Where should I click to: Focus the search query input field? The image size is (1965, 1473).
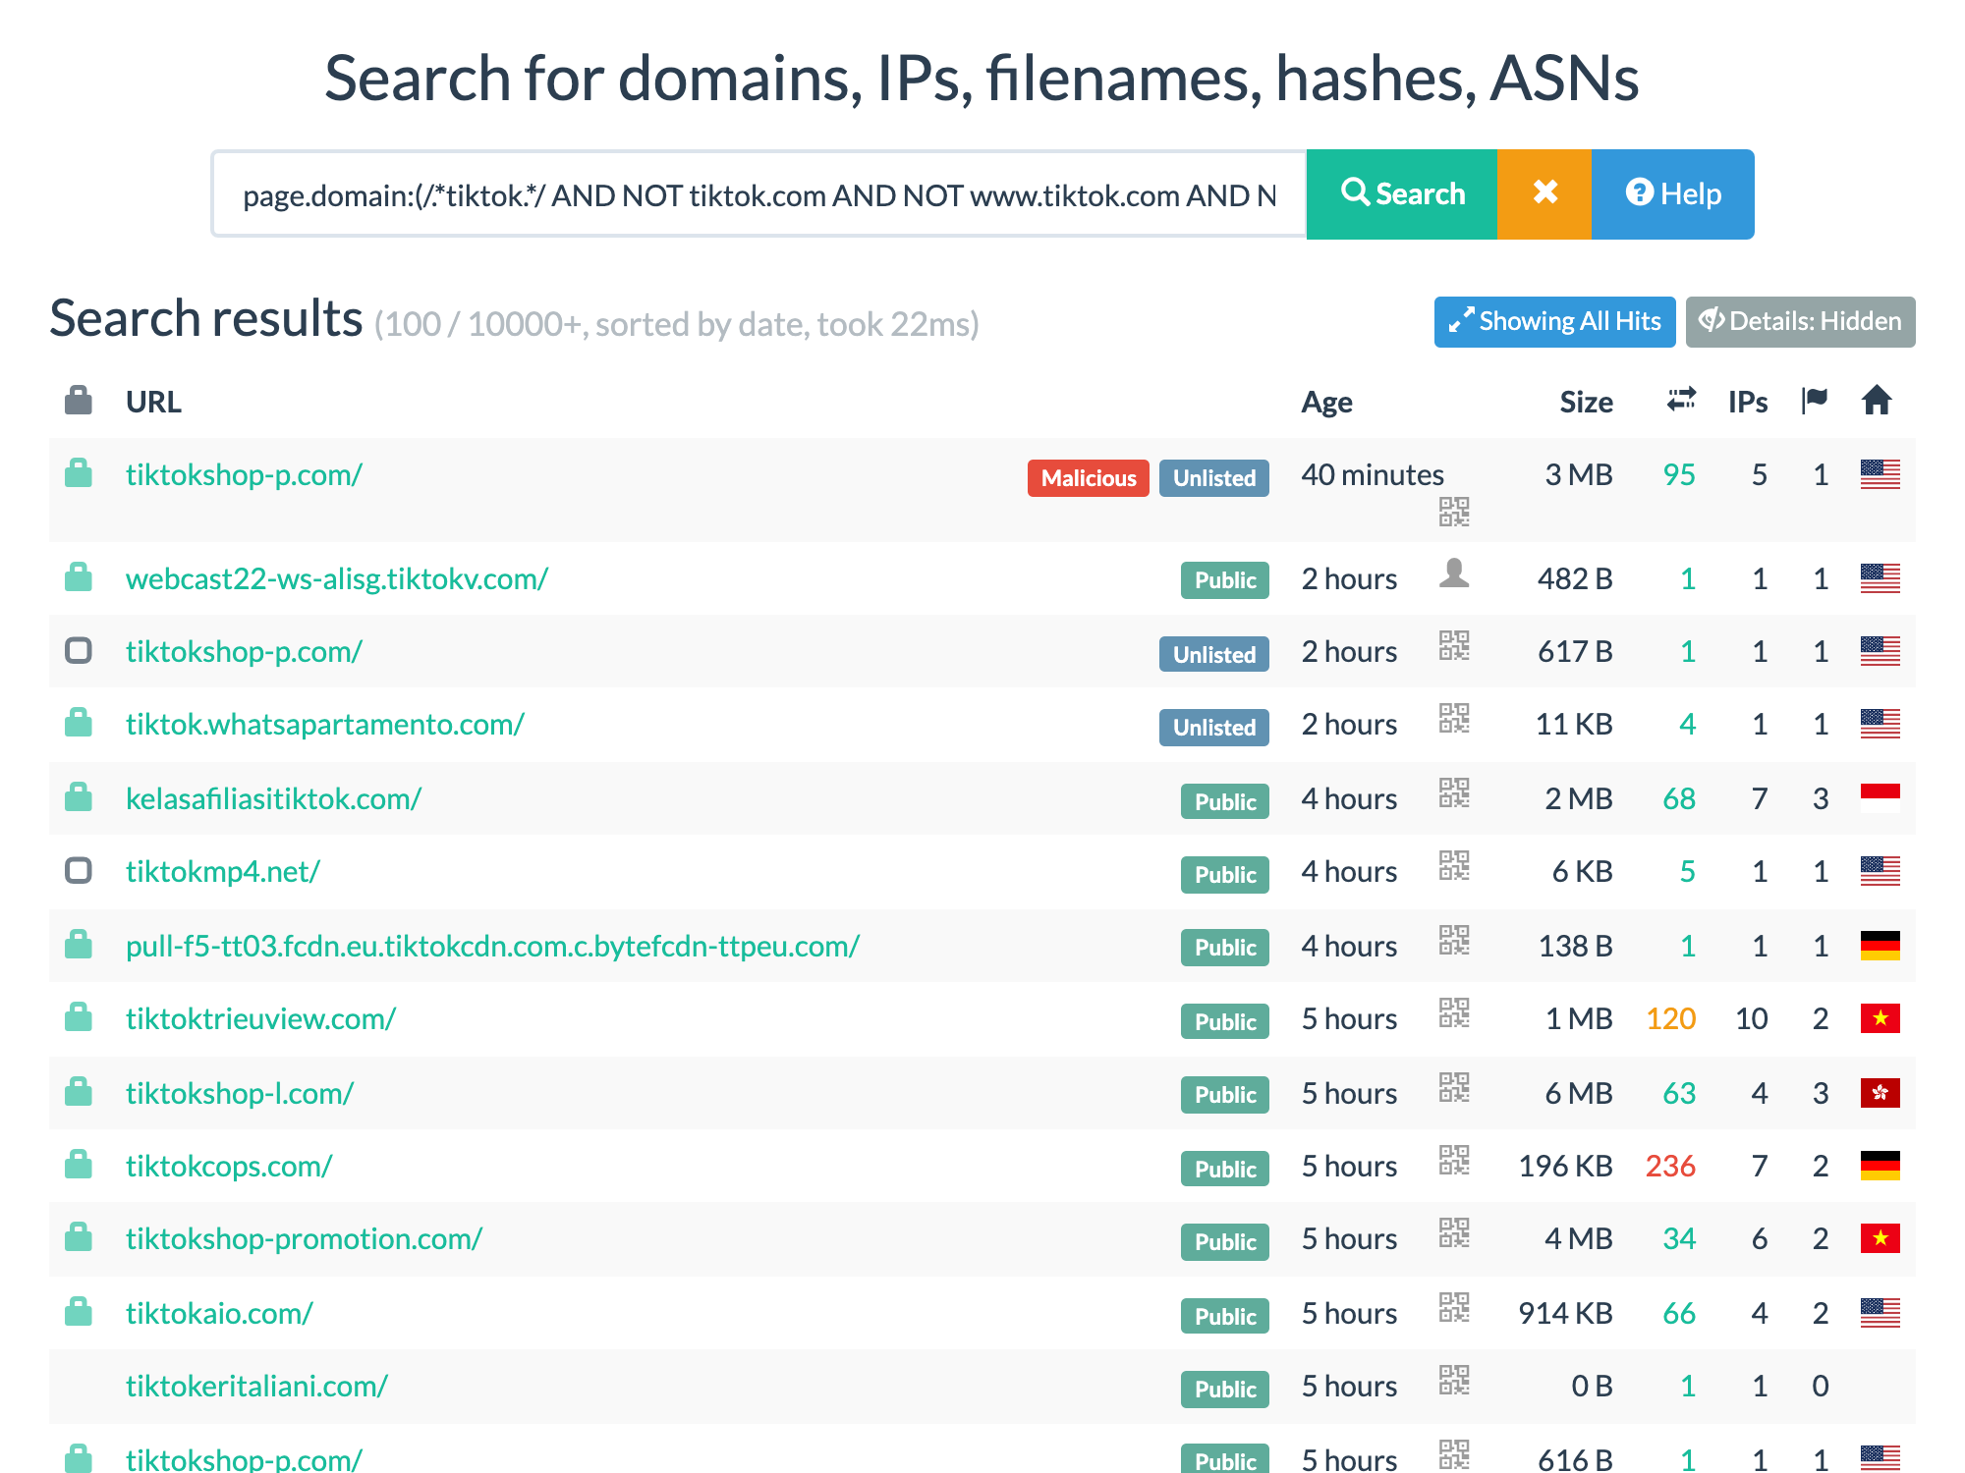[758, 194]
